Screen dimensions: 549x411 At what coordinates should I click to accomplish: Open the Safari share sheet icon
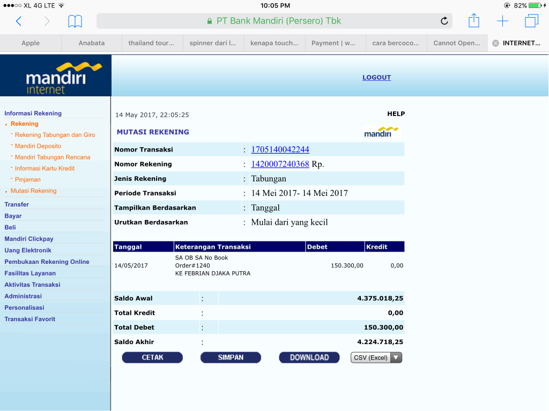click(474, 20)
